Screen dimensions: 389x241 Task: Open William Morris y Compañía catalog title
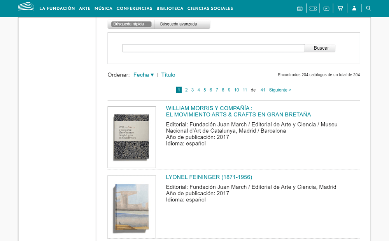coord(238,111)
